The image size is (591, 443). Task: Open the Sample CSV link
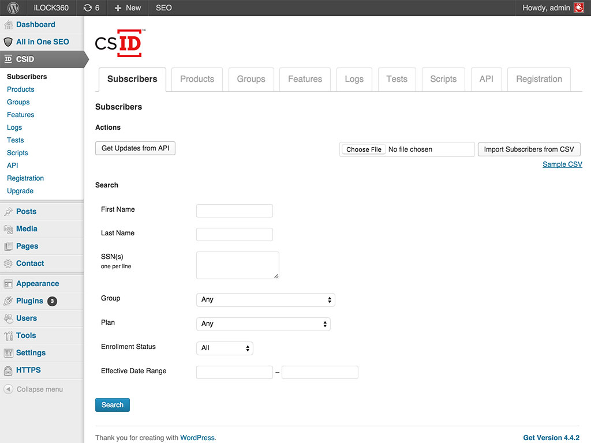562,164
